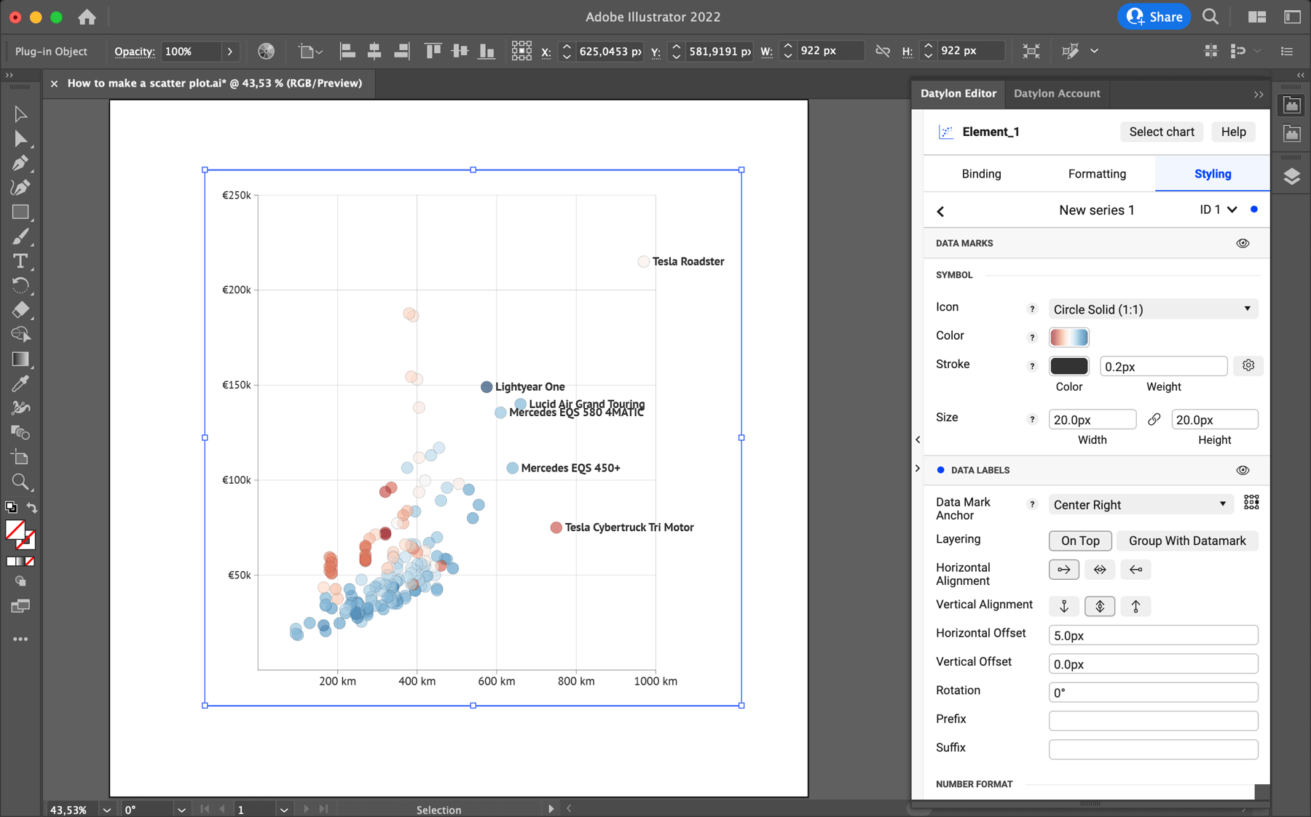
Task: Choose the Rectangle tool
Action: click(21, 212)
